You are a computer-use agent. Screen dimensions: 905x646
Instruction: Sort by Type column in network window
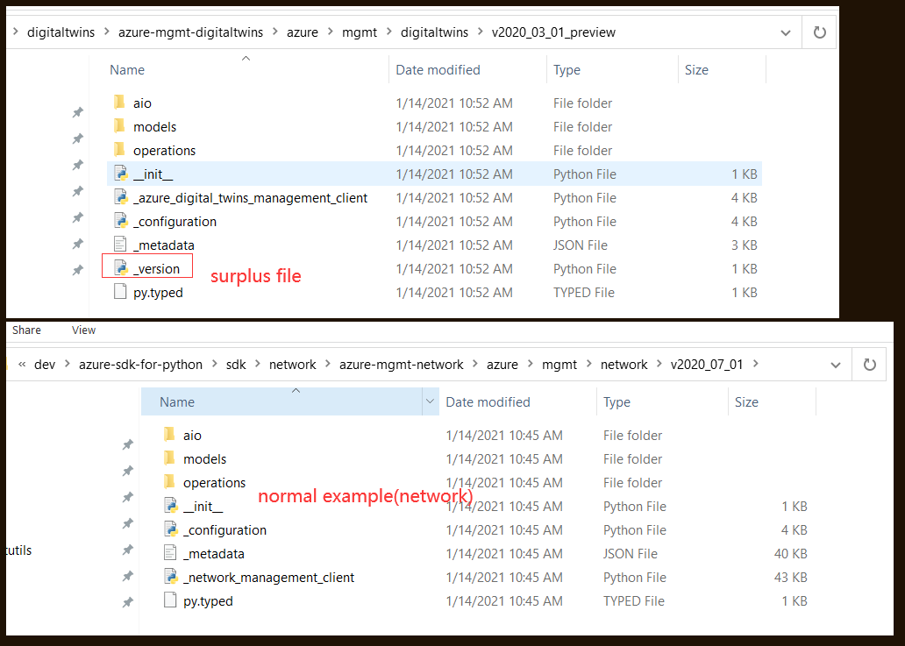click(x=616, y=402)
